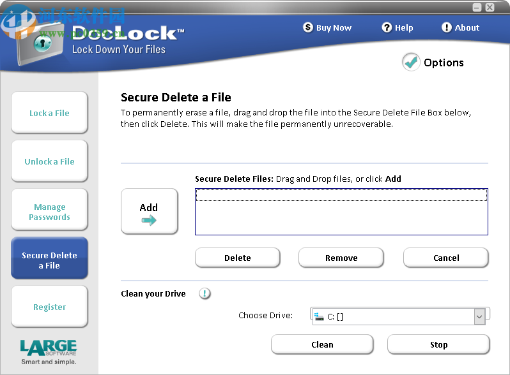Screen dimensions: 510x375
Task: Open the Lock a File tab
Action: pos(49,113)
